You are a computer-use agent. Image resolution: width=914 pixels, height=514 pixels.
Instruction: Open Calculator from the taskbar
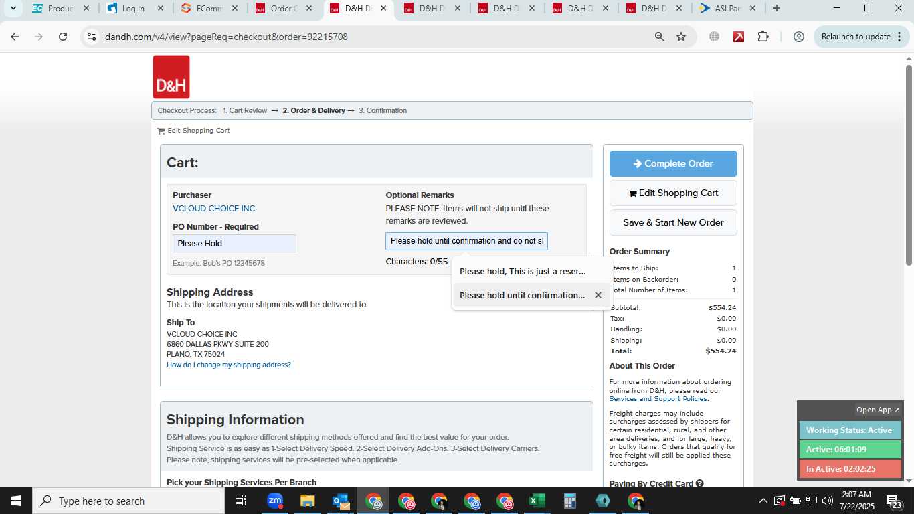[569, 501]
